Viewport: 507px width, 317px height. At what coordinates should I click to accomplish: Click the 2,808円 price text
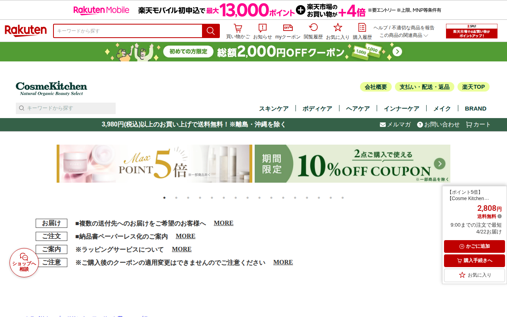490,208
